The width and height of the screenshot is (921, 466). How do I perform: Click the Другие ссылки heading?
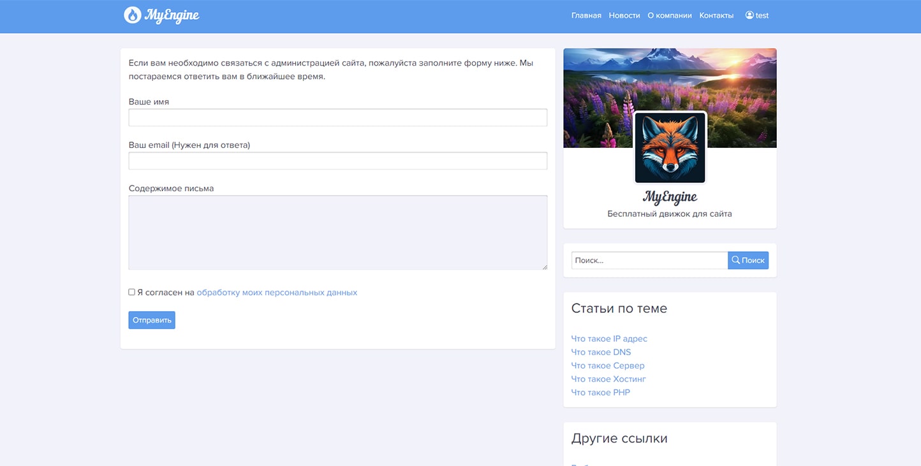click(619, 439)
